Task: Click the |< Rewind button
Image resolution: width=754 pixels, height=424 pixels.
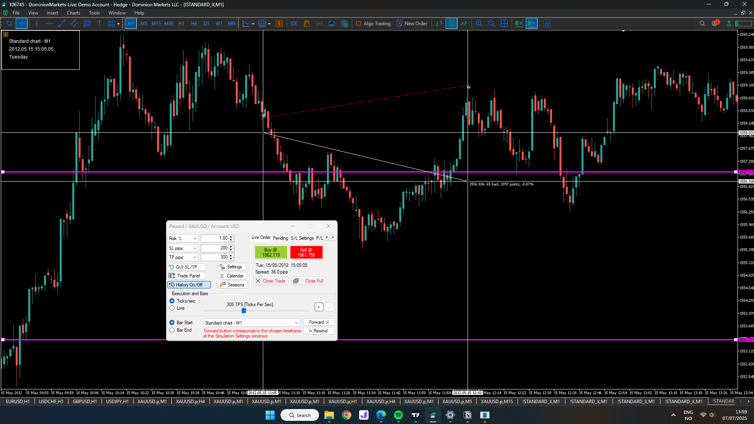Action: click(319, 331)
